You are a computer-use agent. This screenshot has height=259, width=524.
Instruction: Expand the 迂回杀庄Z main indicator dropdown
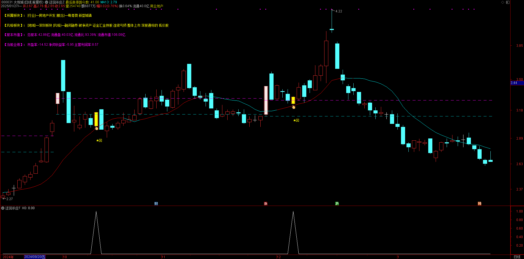tap(47, 2)
